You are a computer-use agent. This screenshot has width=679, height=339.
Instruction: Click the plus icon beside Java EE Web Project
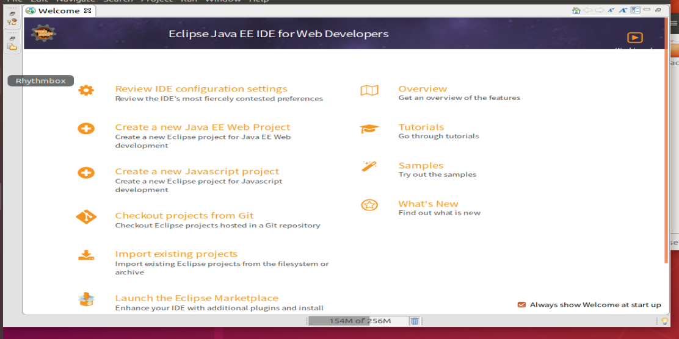(x=86, y=129)
